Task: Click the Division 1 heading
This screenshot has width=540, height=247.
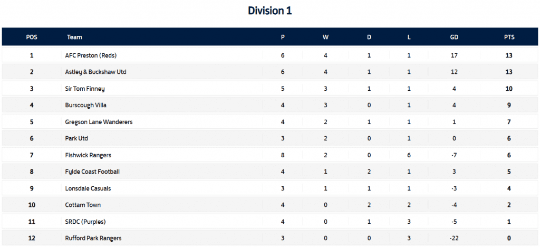Action: point(269,11)
